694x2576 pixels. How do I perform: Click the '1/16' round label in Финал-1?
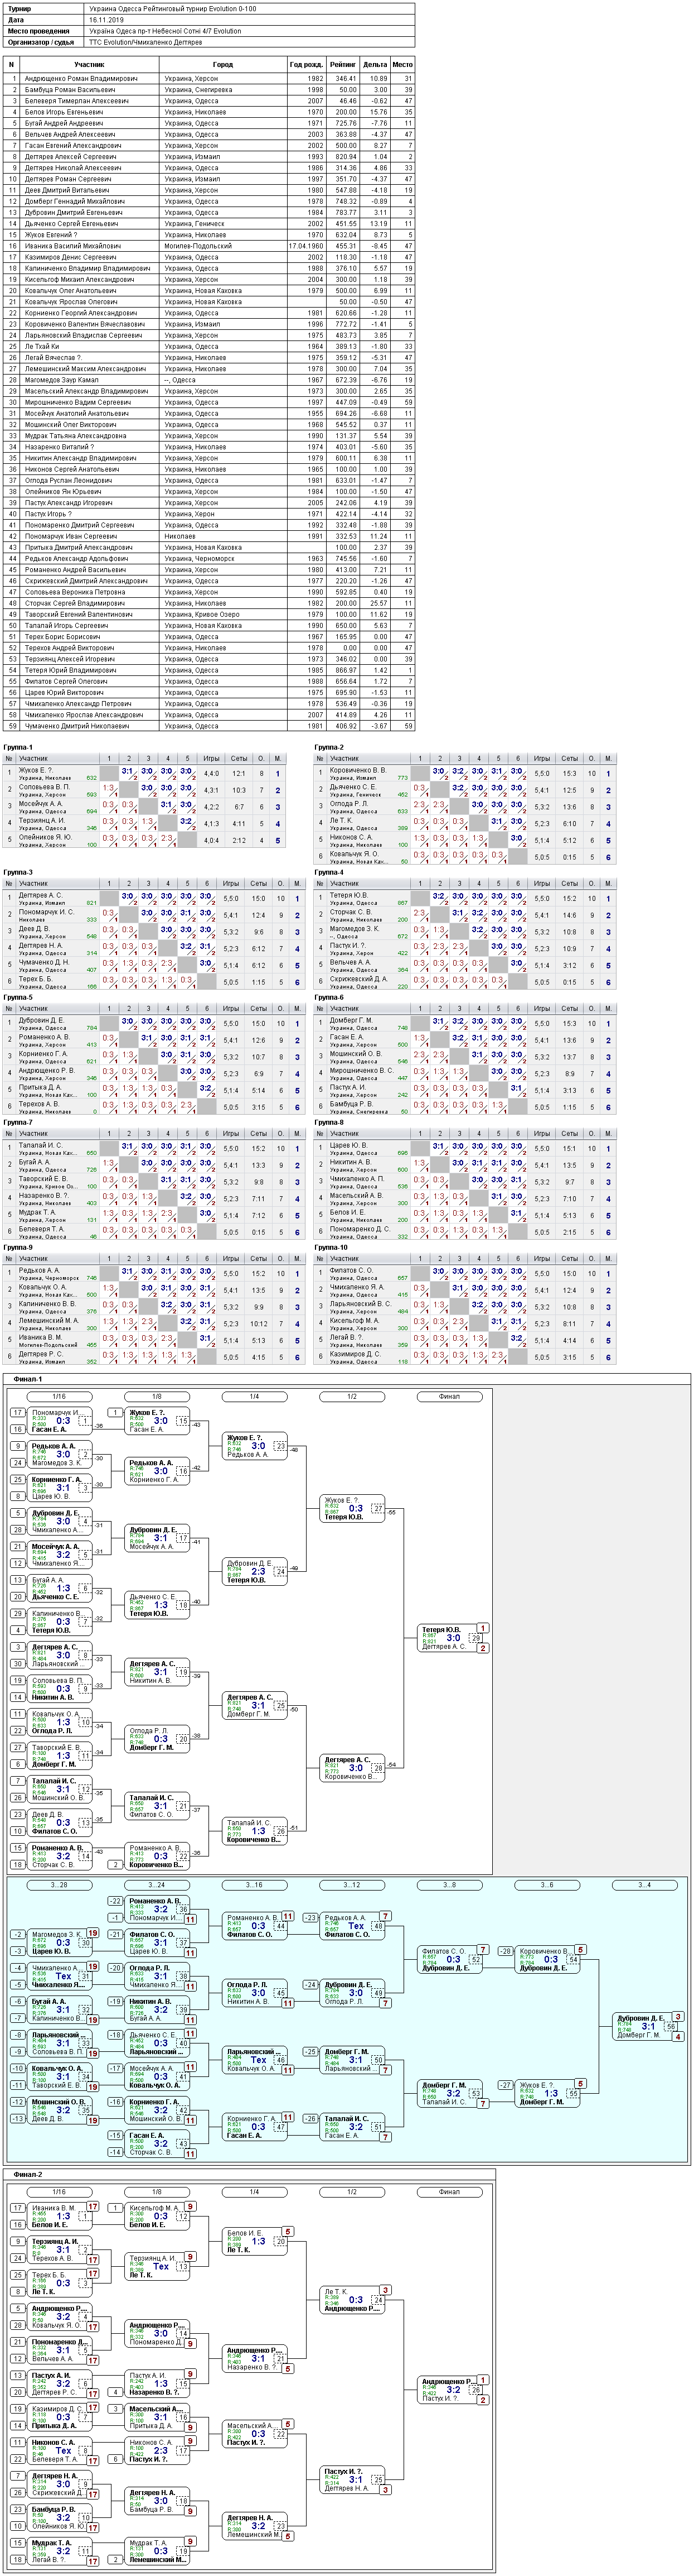(59, 1396)
